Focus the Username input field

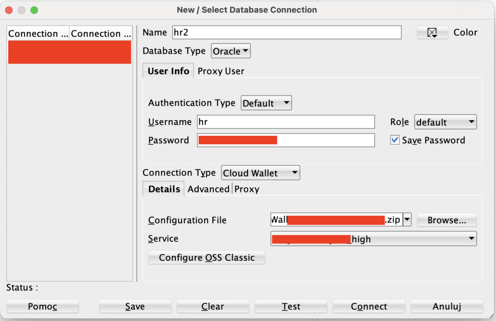(286, 122)
